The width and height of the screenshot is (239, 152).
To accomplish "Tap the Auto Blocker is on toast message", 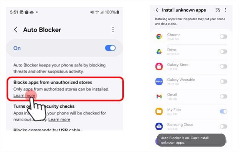I will tap(191, 140).
